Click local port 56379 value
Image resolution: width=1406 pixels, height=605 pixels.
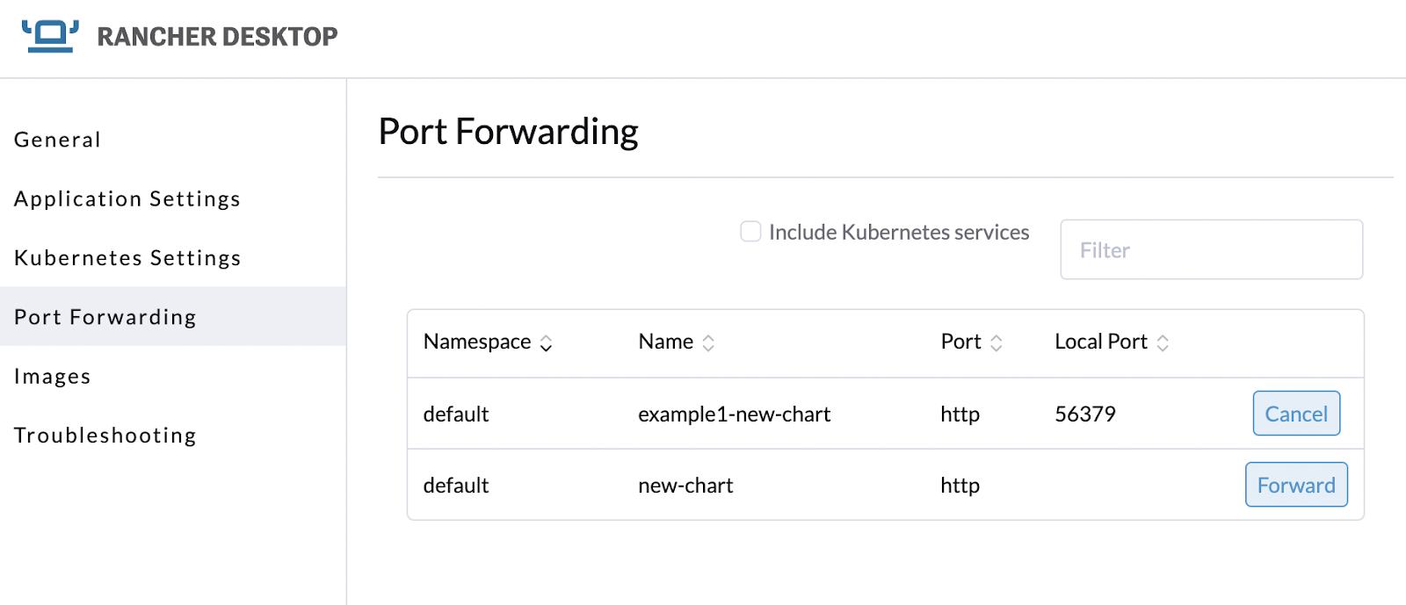click(1085, 414)
